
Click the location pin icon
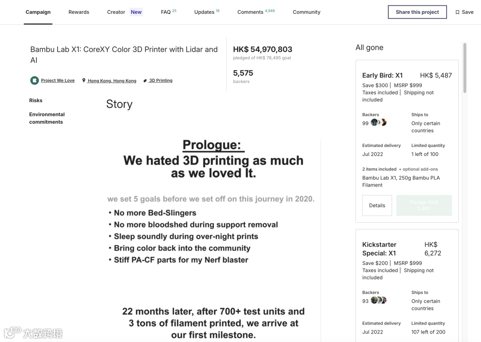point(84,80)
